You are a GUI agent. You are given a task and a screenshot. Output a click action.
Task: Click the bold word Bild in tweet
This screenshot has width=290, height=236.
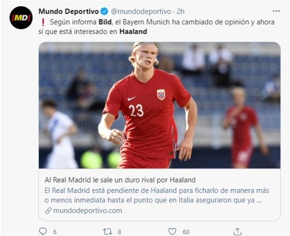[105, 22]
